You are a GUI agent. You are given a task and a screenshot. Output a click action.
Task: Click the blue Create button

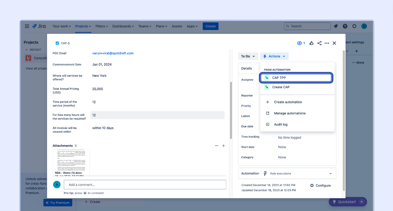(210, 26)
